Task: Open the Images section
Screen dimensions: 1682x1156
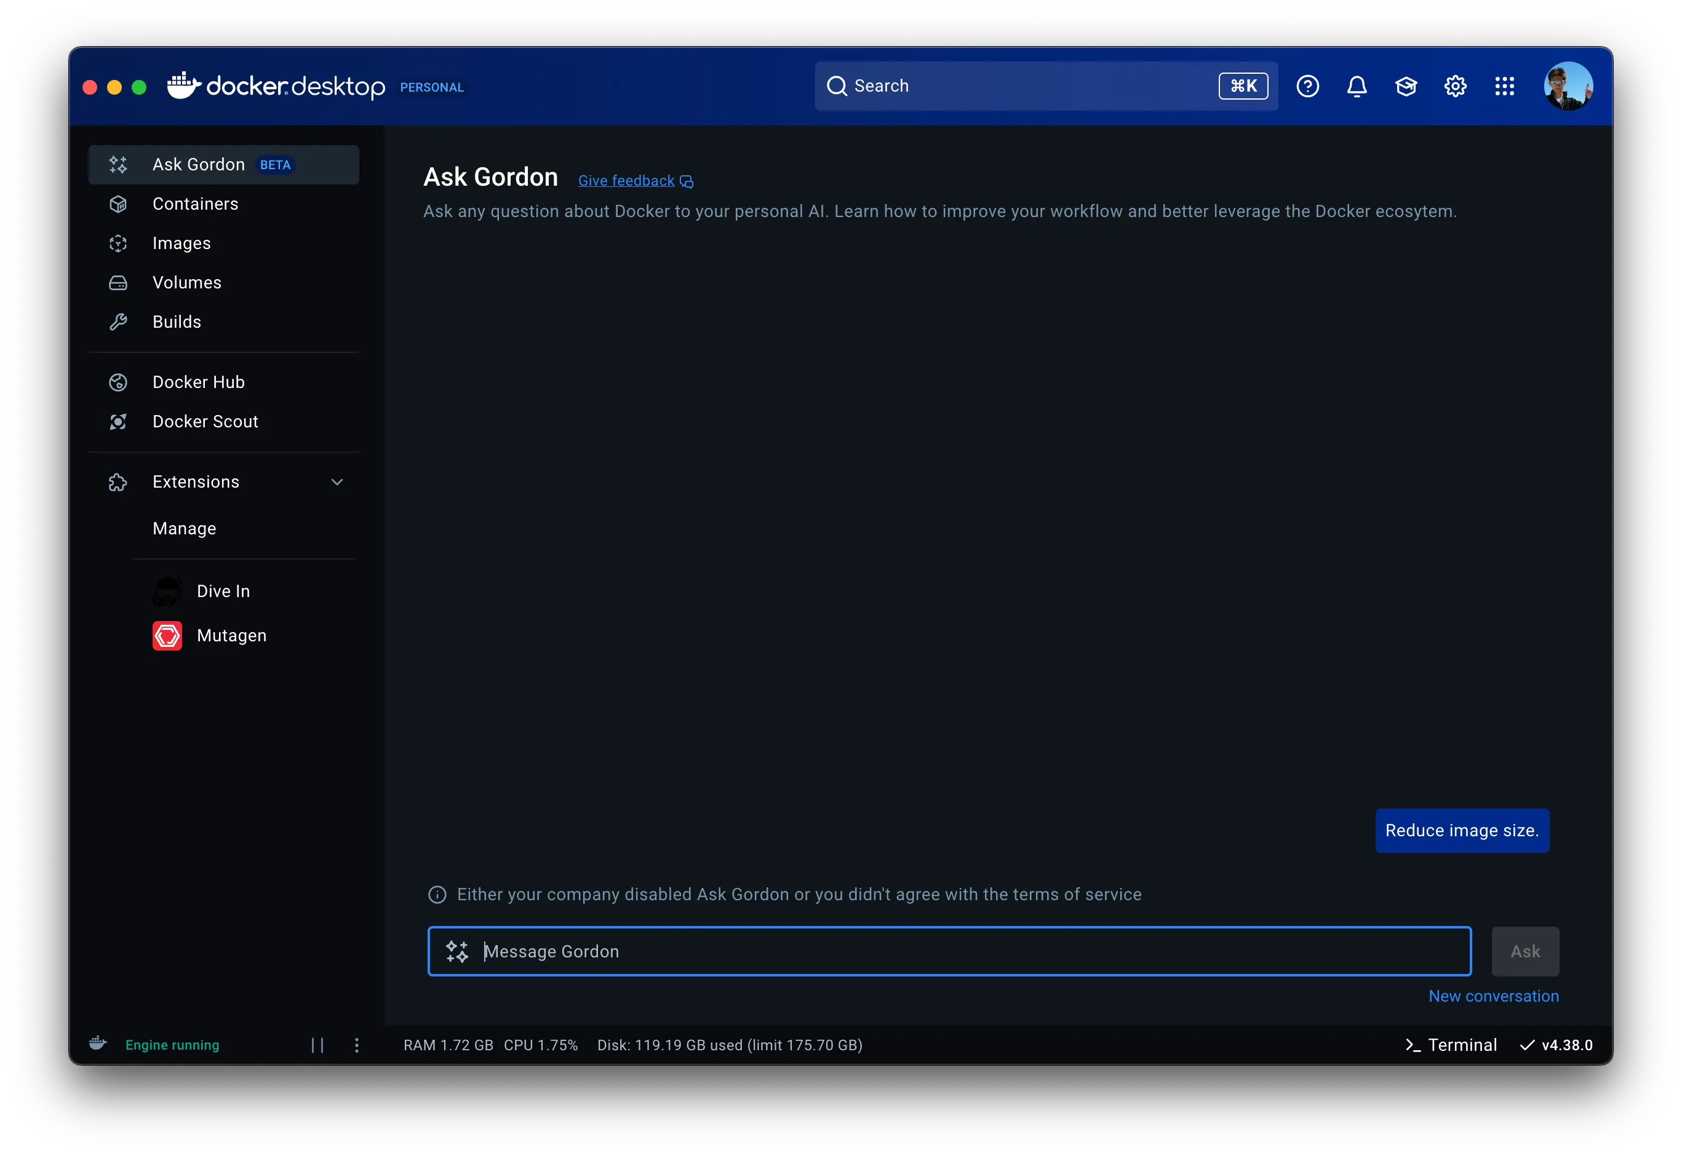Action: 181,243
